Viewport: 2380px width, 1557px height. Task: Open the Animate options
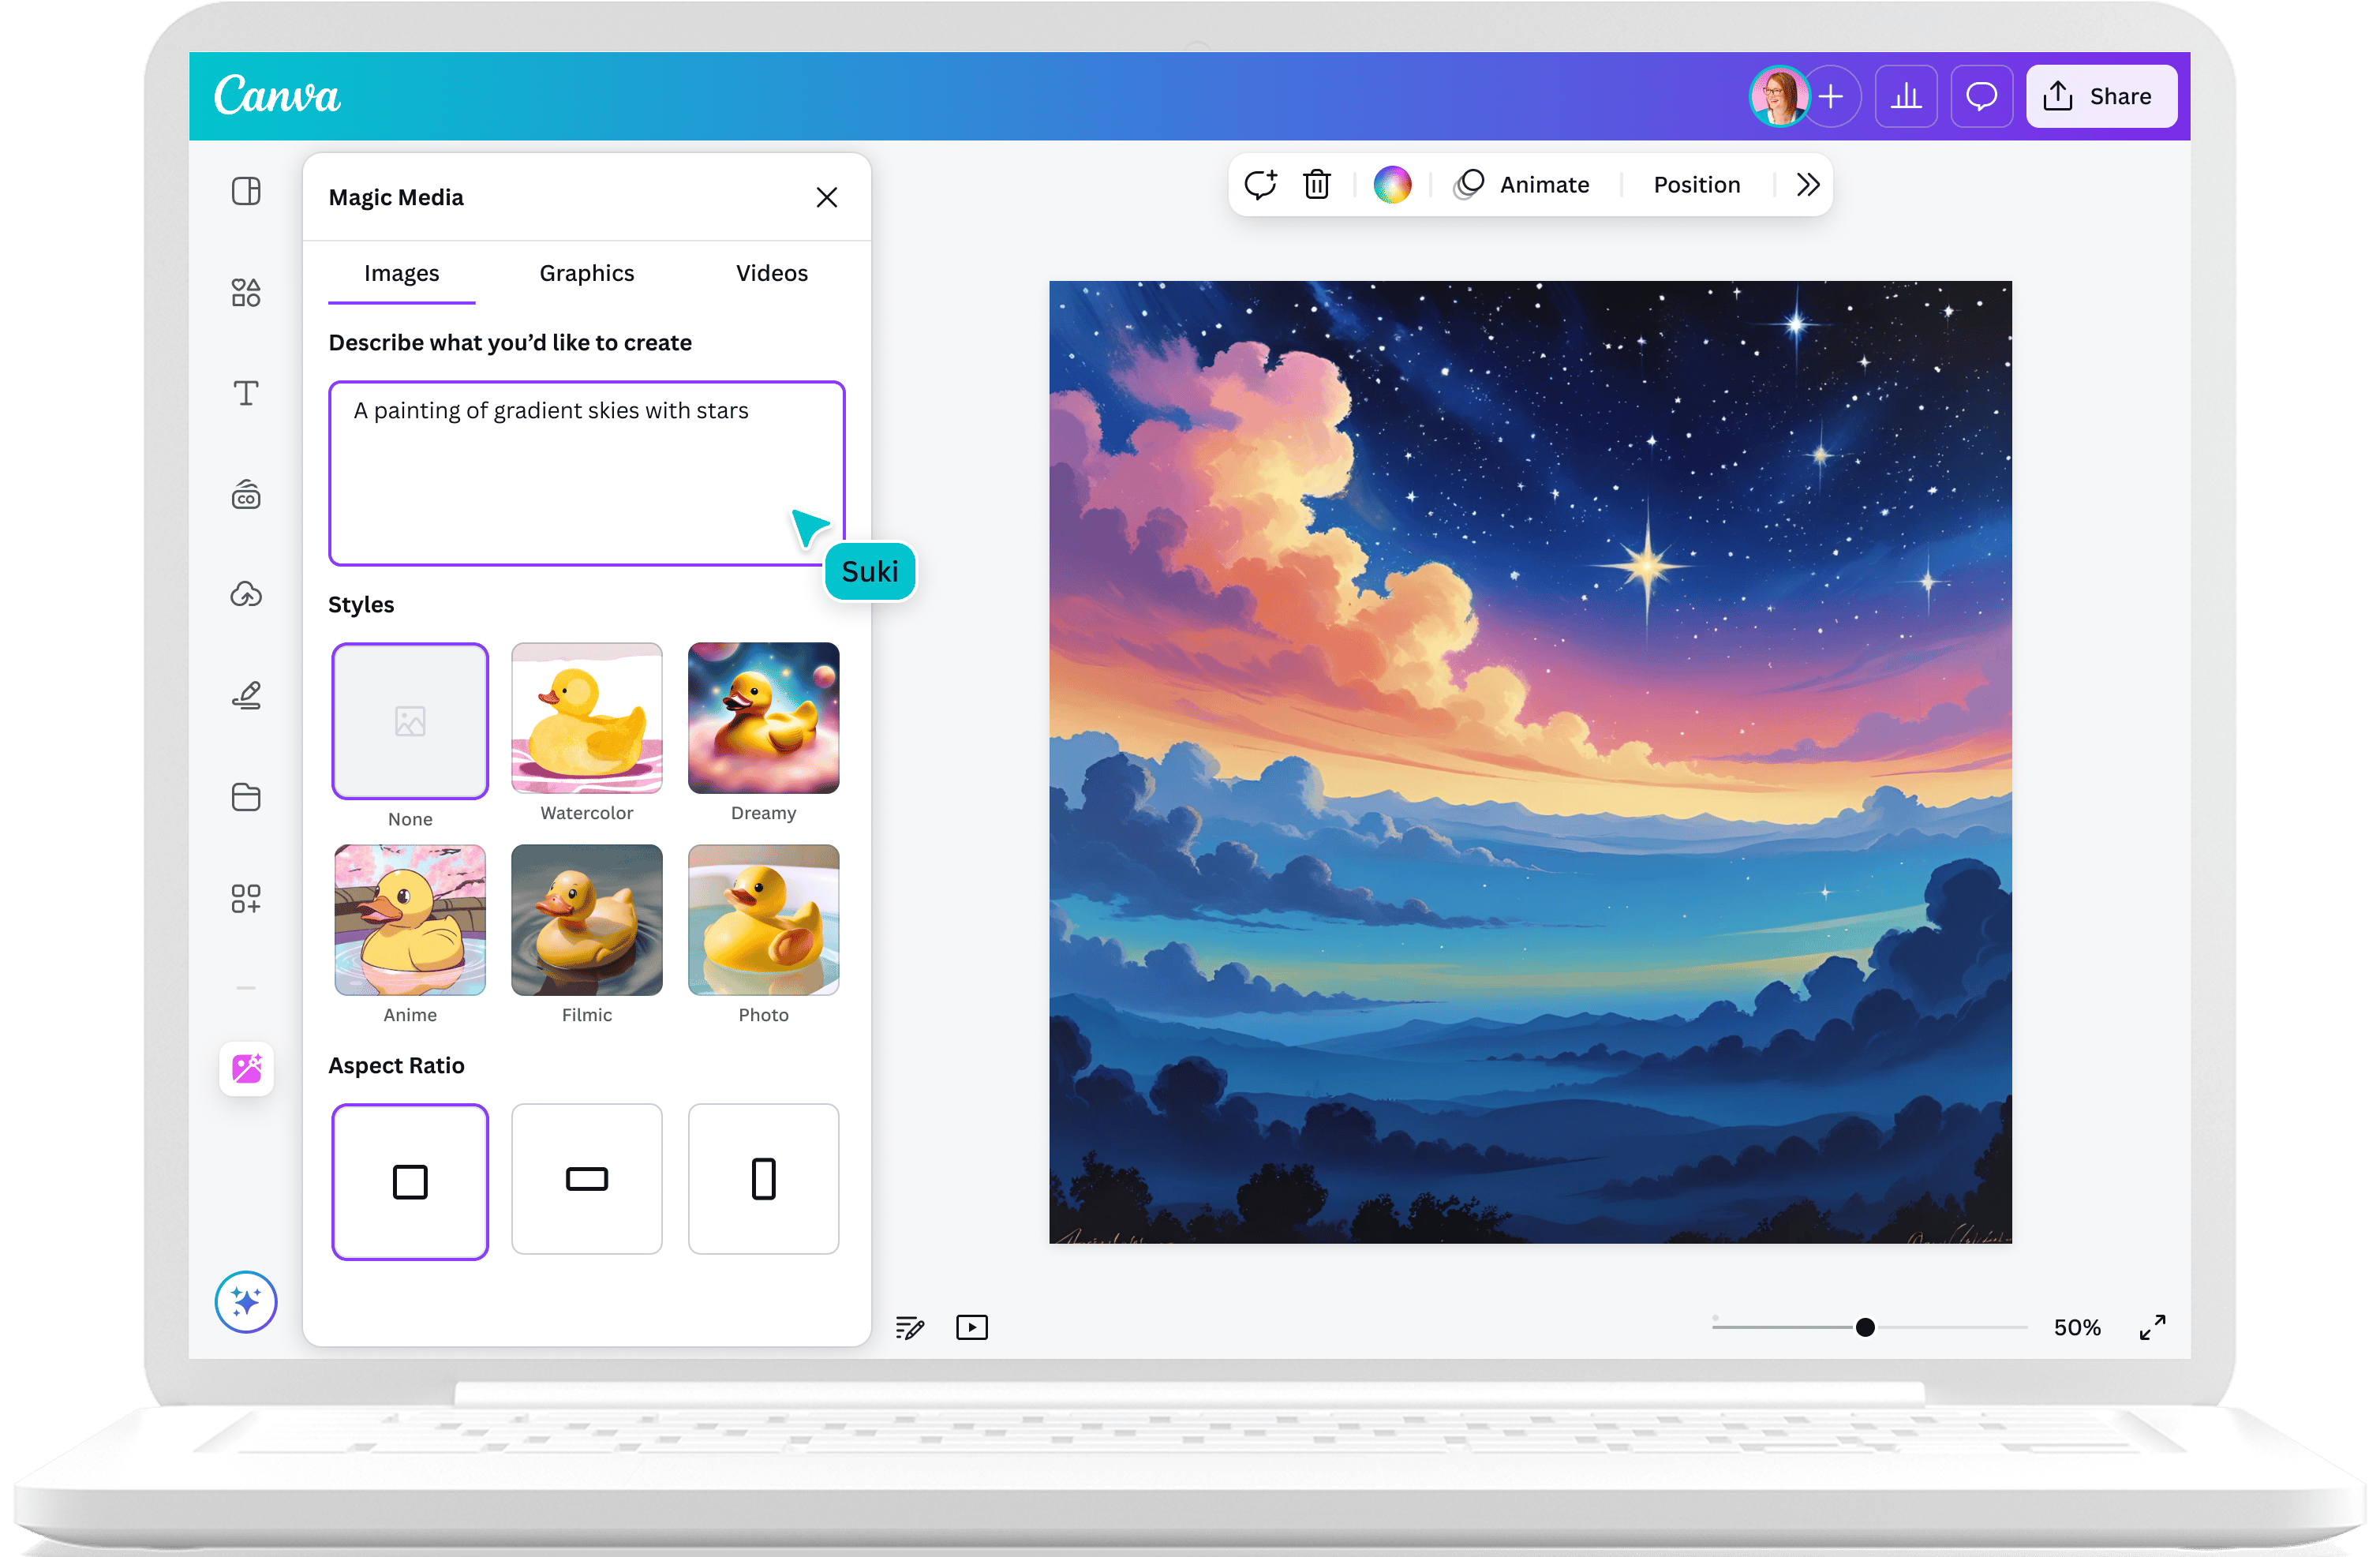[1522, 185]
